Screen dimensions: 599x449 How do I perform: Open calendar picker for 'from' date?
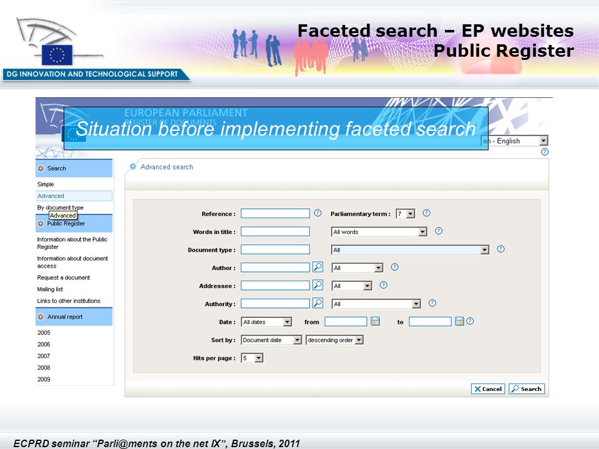pyautogui.click(x=375, y=321)
